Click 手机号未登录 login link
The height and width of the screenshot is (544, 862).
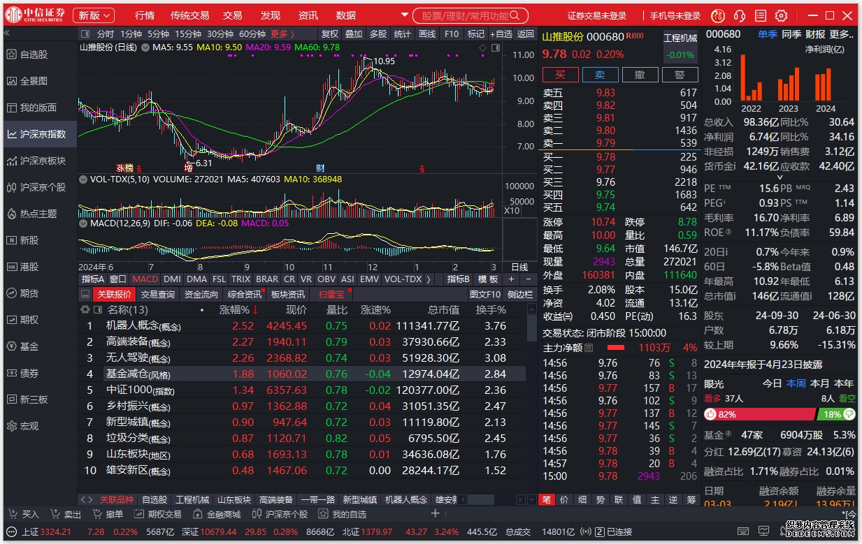(x=675, y=15)
